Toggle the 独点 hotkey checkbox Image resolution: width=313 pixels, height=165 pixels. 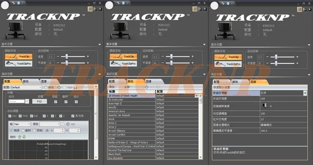click(x=76, y=102)
